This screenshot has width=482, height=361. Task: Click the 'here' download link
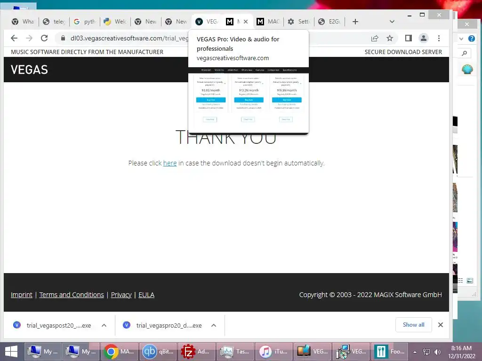[x=169, y=163]
